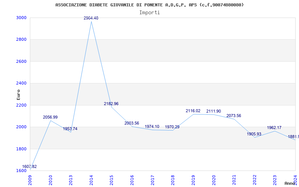
Task: Select the 2056.99 data point label
Action: pos(50,117)
